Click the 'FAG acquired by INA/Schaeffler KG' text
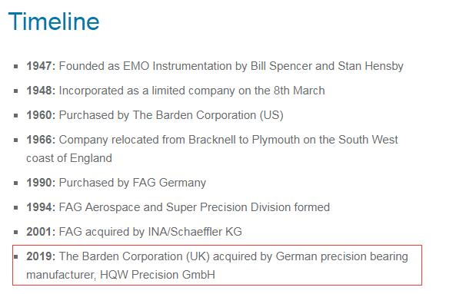Image resolution: width=466 pixels, height=294 pixels. click(151, 232)
